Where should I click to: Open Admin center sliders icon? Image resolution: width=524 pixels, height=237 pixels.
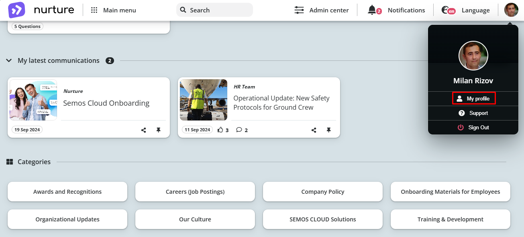(x=299, y=10)
